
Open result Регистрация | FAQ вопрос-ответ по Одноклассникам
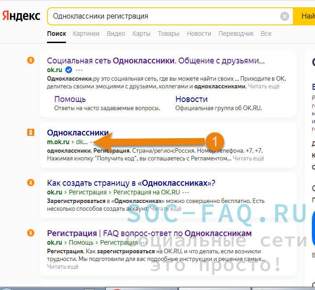[x=149, y=233]
